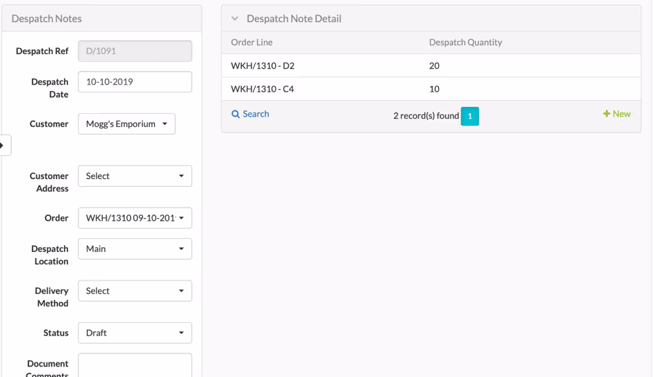Select the WKH/1310 - C4 row
Image resolution: width=653 pixels, height=377 pixels.
click(431, 89)
